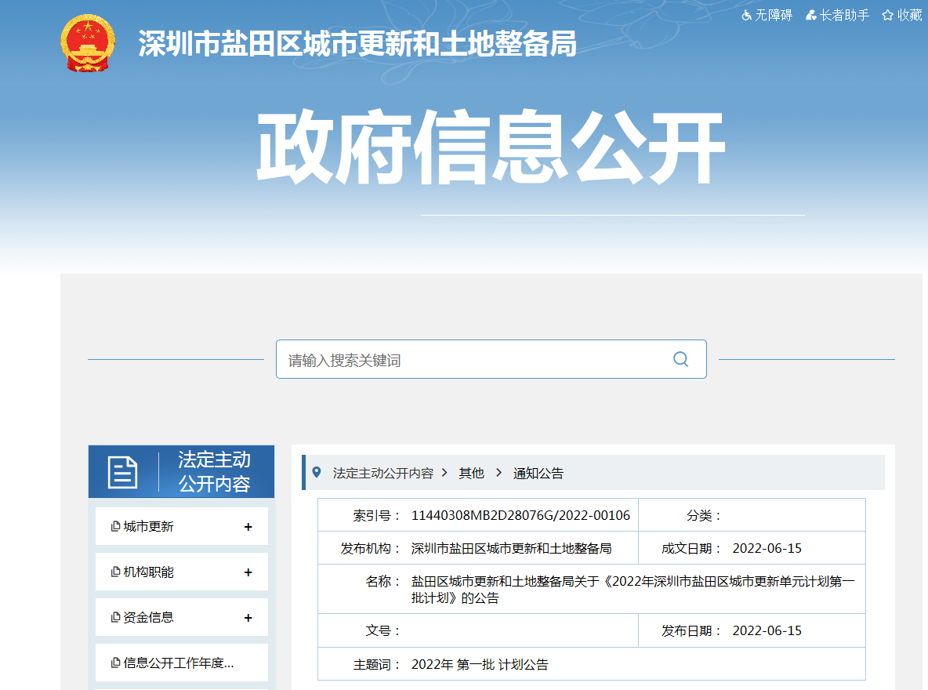Click the 深圳市盐田区城市更新和土地整备局 site title

pyautogui.click(x=357, y=45)
